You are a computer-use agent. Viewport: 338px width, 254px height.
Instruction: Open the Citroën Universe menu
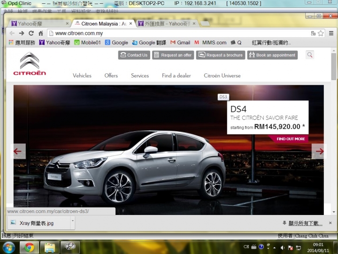pos(222,76)
